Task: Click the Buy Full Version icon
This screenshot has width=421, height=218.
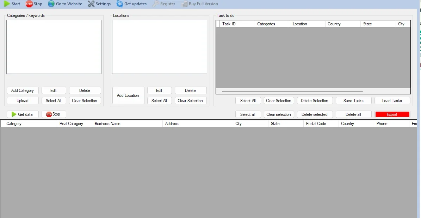Action: tap(184, 4)
